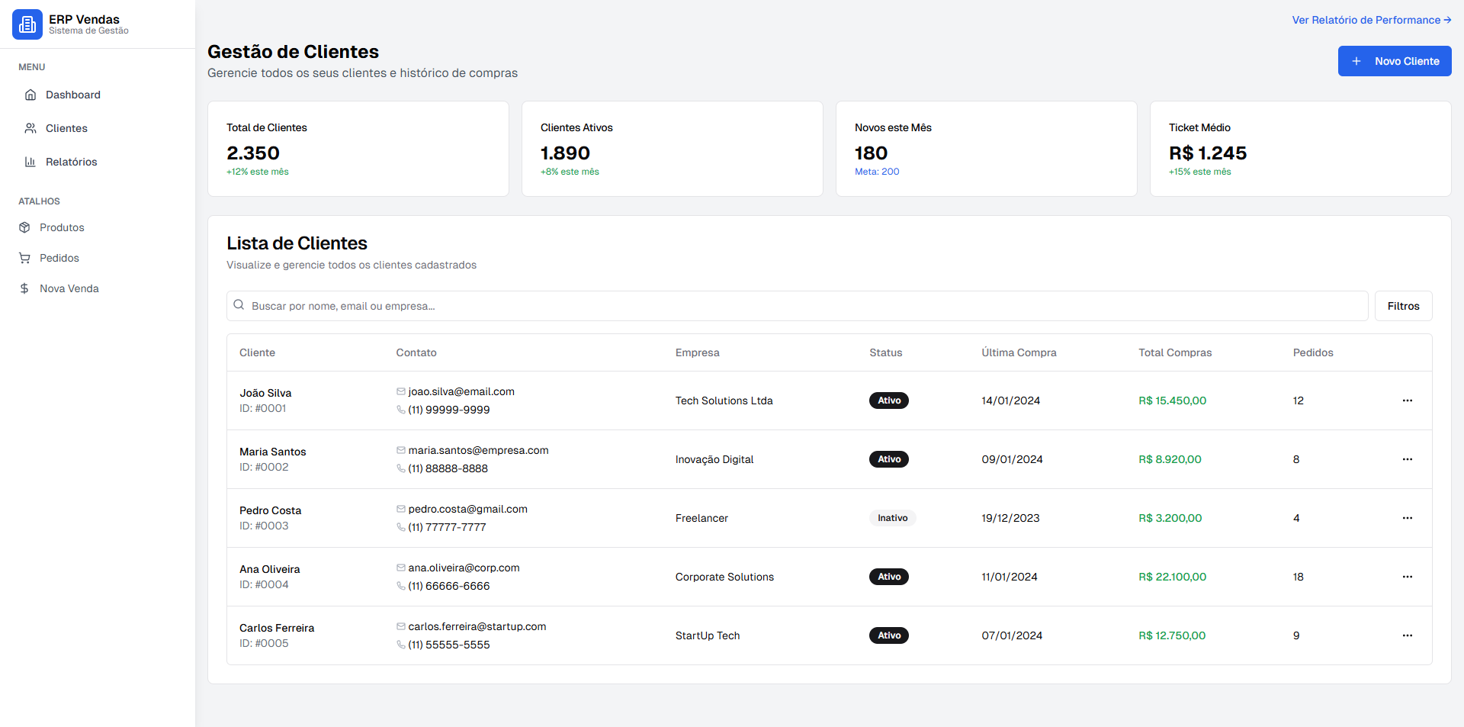Viewport: 1464px width, 727px height.
Task: Click the Pedidos shopping cart icon
Action: pyautogui.click(x=24, y=258)
